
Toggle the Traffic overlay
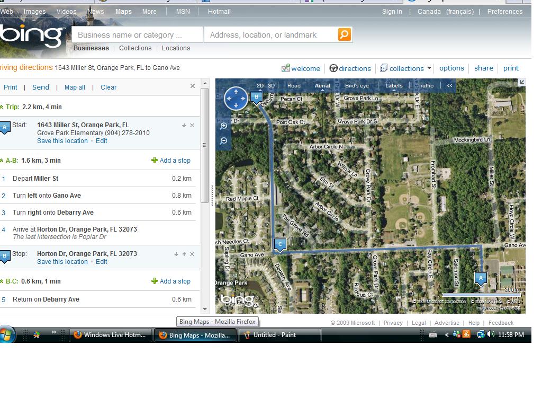(425, 85)
